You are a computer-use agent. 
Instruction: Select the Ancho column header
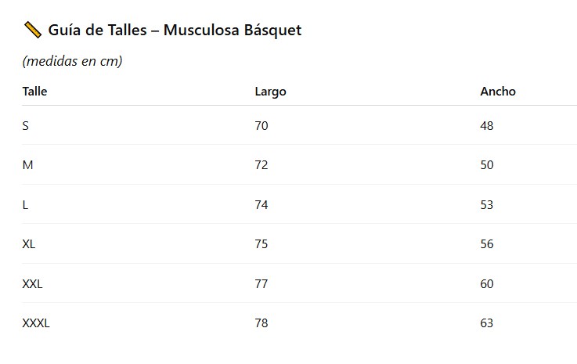click(x=498, y=92)
